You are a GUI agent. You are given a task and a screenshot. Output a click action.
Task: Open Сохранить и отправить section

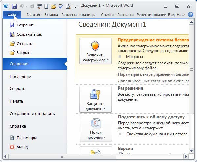pyautogui.click(x=32, y=114)
